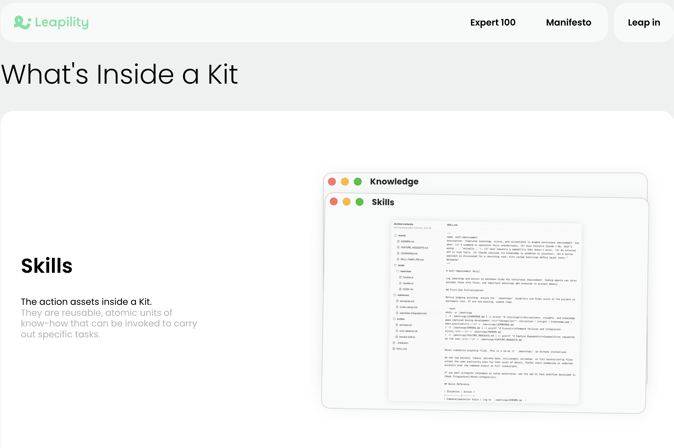This screenshot has width=674, height=448.
Task: Expand the hooks folder in archive tree
Action: click(399, 265)
